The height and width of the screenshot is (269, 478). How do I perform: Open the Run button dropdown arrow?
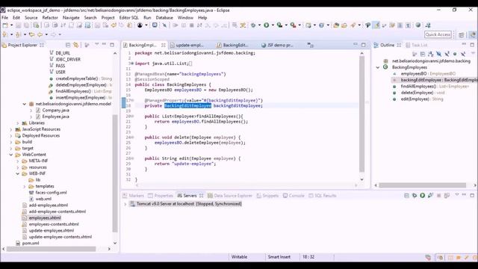point(273,25)
